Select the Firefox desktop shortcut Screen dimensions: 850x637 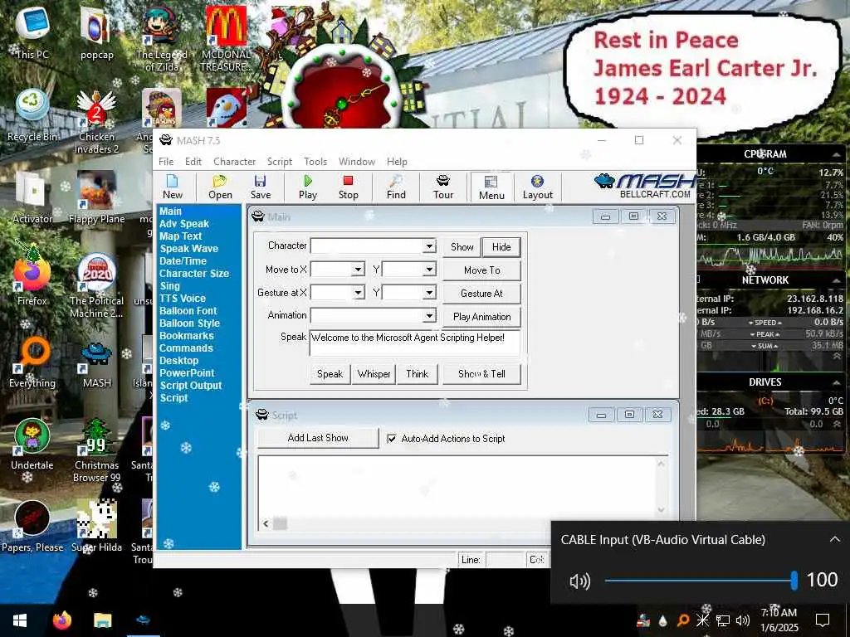click(32, 280)
